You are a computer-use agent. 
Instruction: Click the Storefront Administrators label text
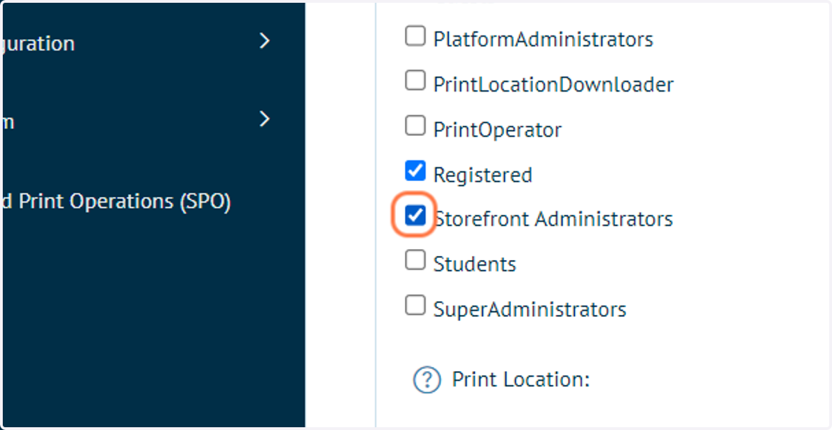(x=553, y=219)
